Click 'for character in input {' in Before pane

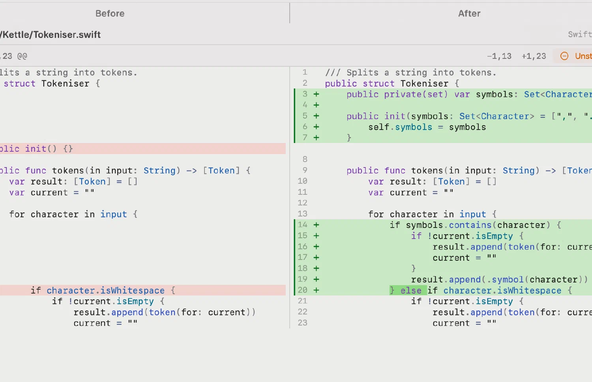coord(73,214)
